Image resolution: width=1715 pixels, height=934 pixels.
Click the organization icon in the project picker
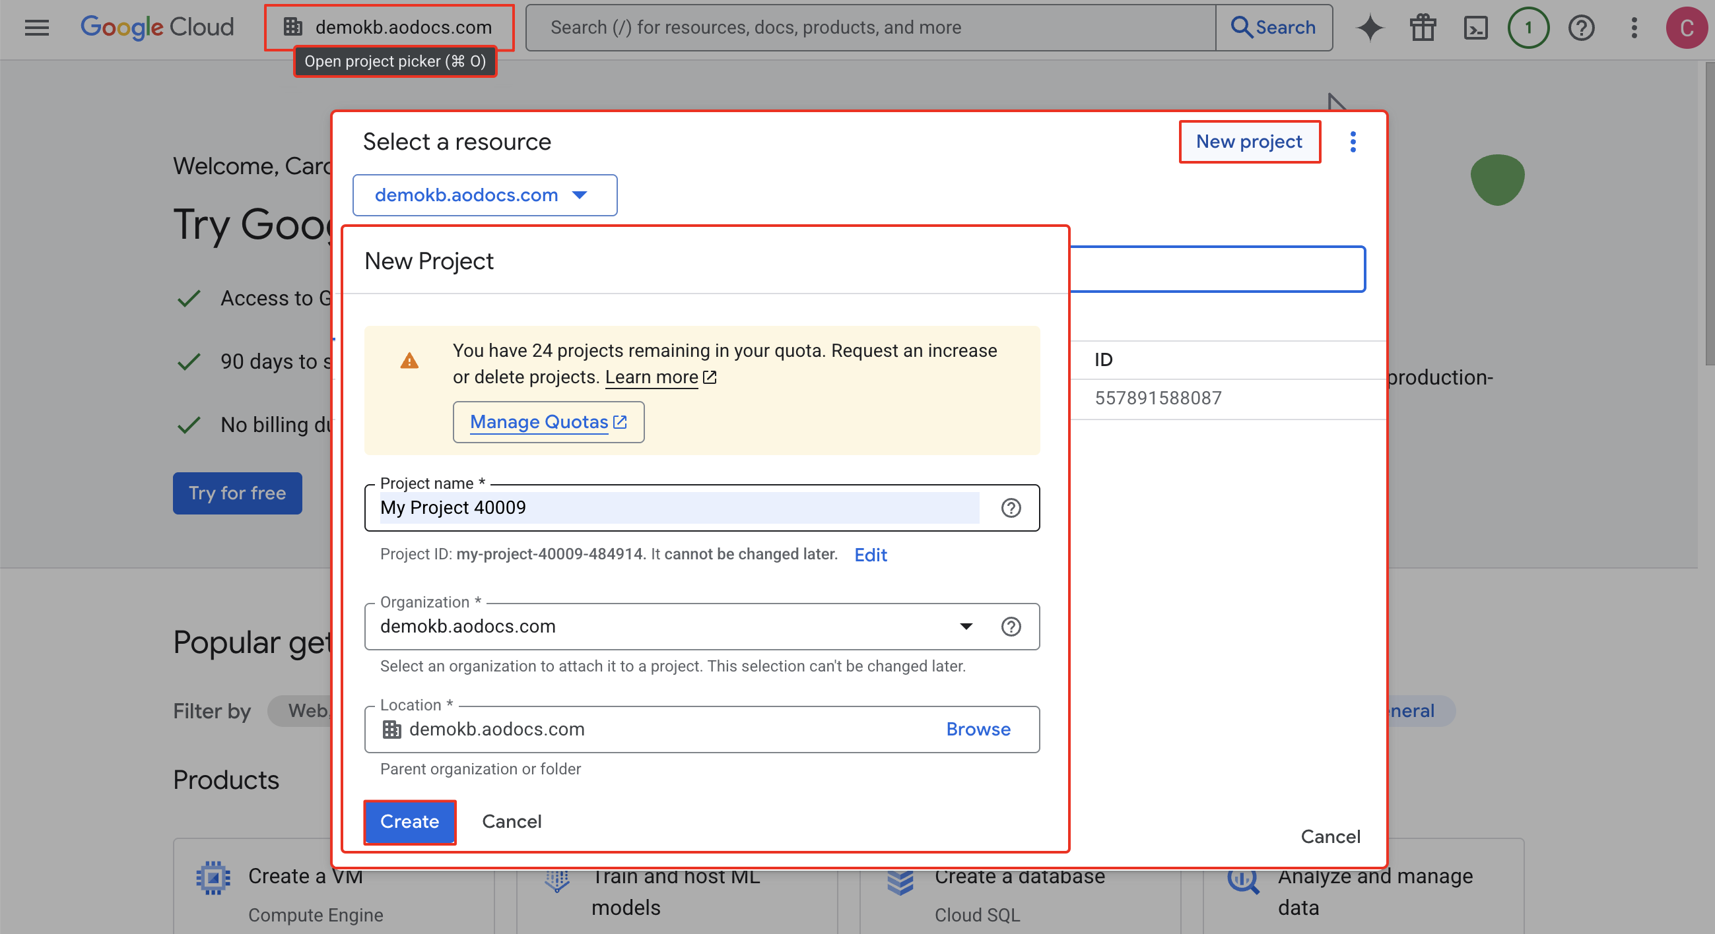pyautogui.click(x=293, y=26)
